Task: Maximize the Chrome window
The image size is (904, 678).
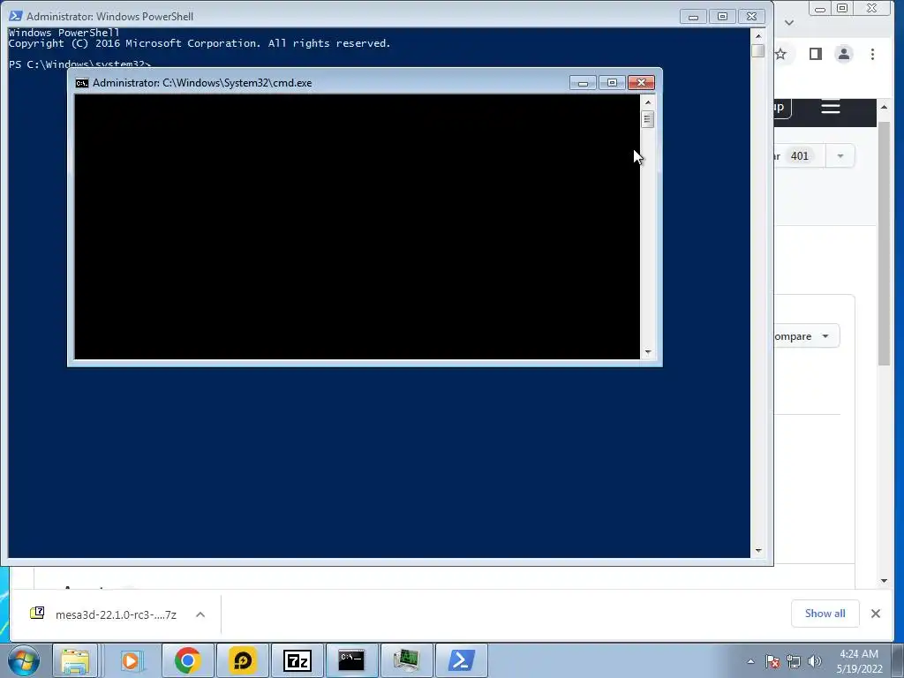Action: point(842,8)
